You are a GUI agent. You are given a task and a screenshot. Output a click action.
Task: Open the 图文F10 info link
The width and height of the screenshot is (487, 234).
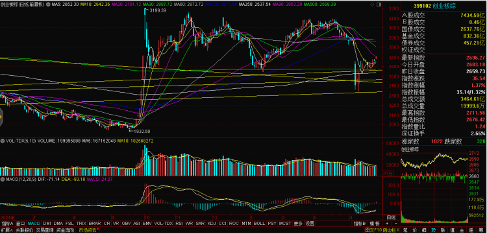pos(373,230)
